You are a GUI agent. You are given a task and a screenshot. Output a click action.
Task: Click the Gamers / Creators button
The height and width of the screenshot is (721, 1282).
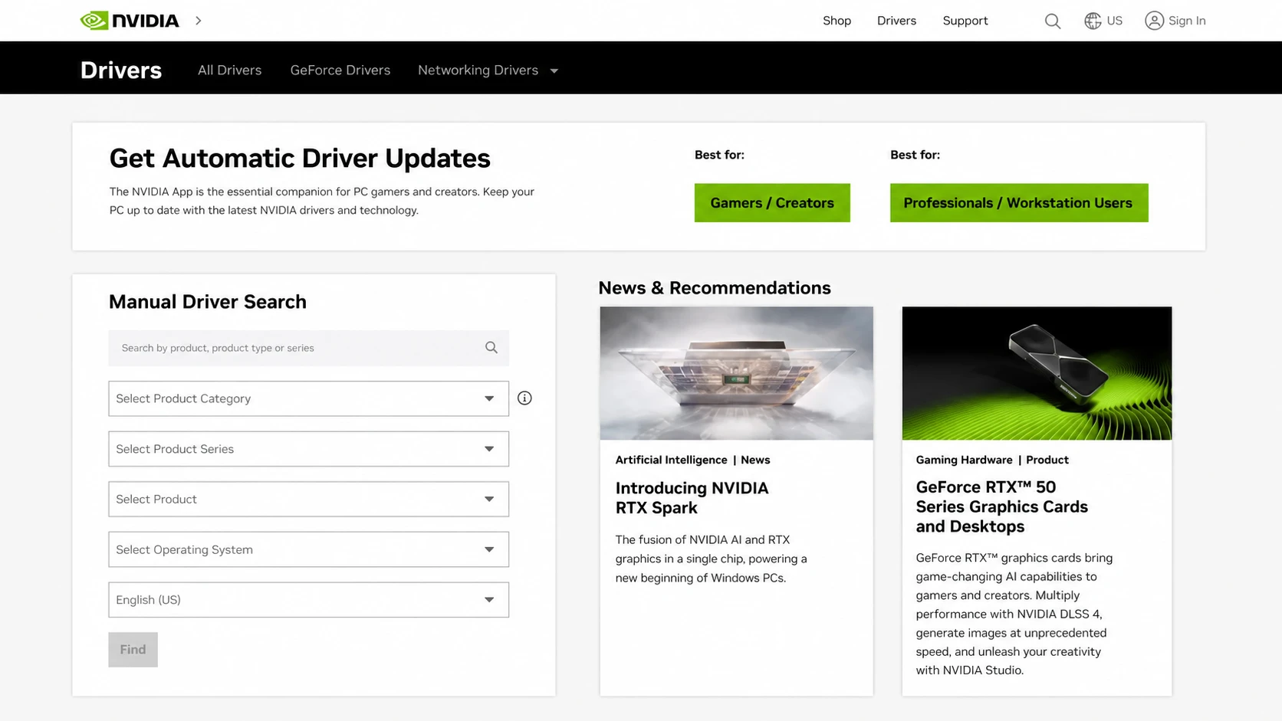pyautogui.click(x=772, y=203)
